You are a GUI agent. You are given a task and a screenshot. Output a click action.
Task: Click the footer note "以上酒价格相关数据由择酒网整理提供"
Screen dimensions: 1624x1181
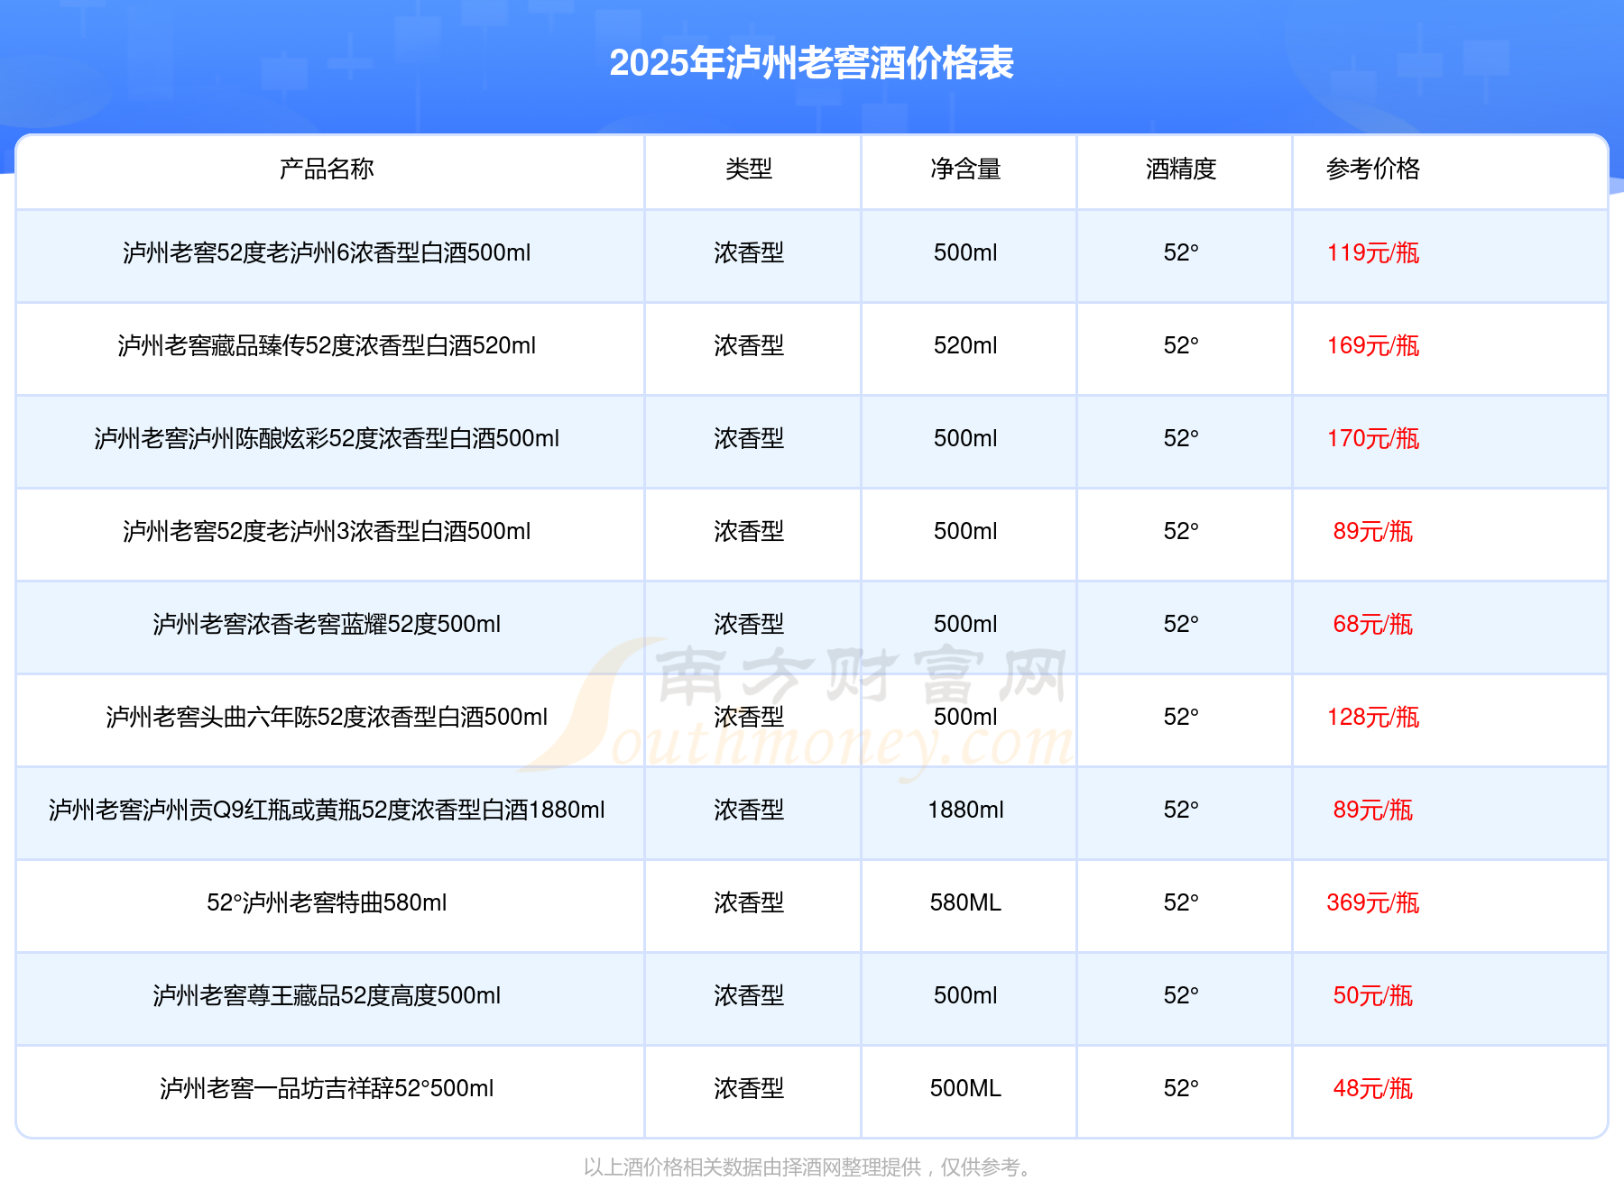click(x=752, y=1167)
